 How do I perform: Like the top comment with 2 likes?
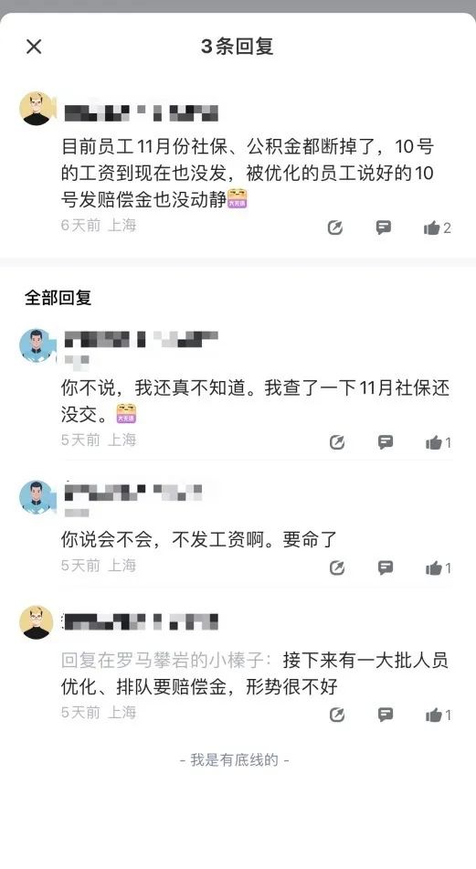coord(438,228)
